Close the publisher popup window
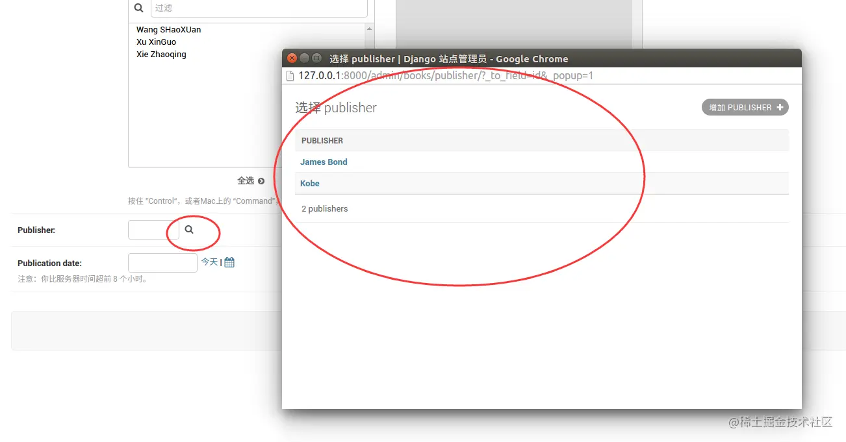Screen dimensions: 846x442 click(x=292, y=58)
